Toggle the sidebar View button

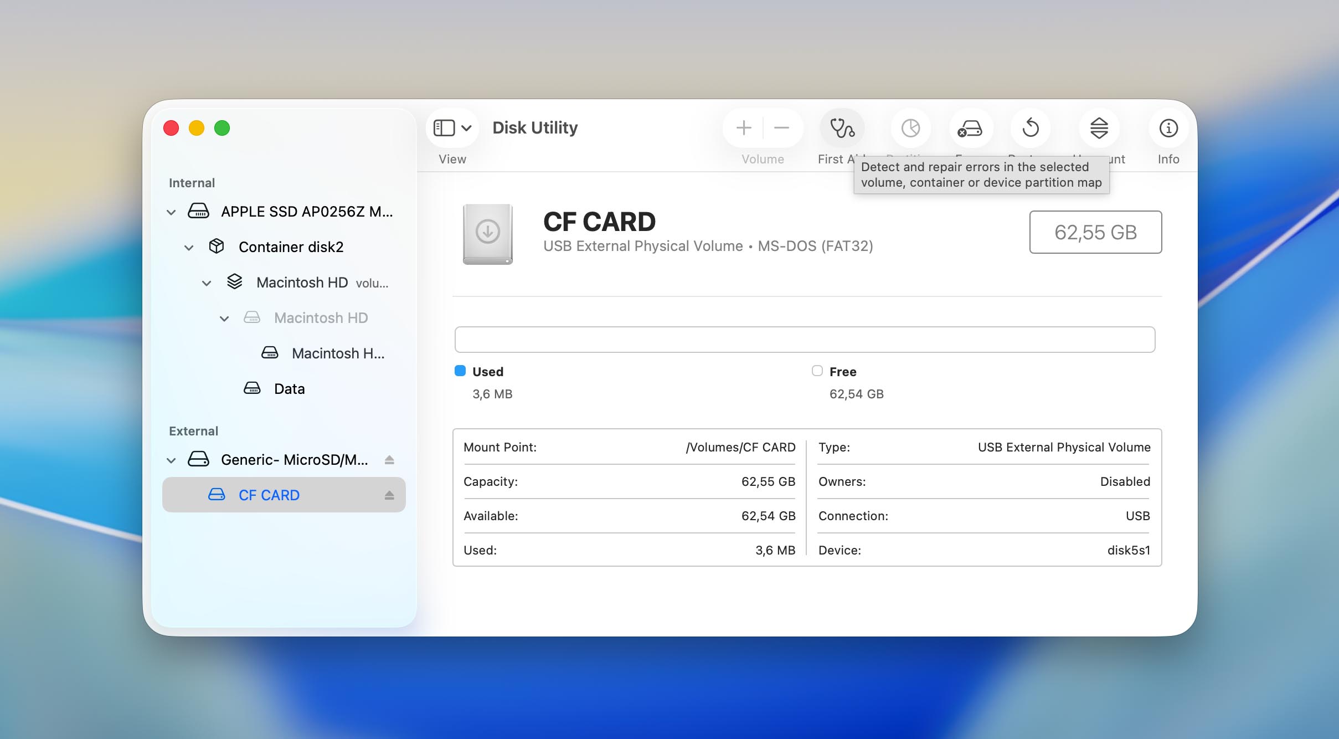[x=444, y=129]
